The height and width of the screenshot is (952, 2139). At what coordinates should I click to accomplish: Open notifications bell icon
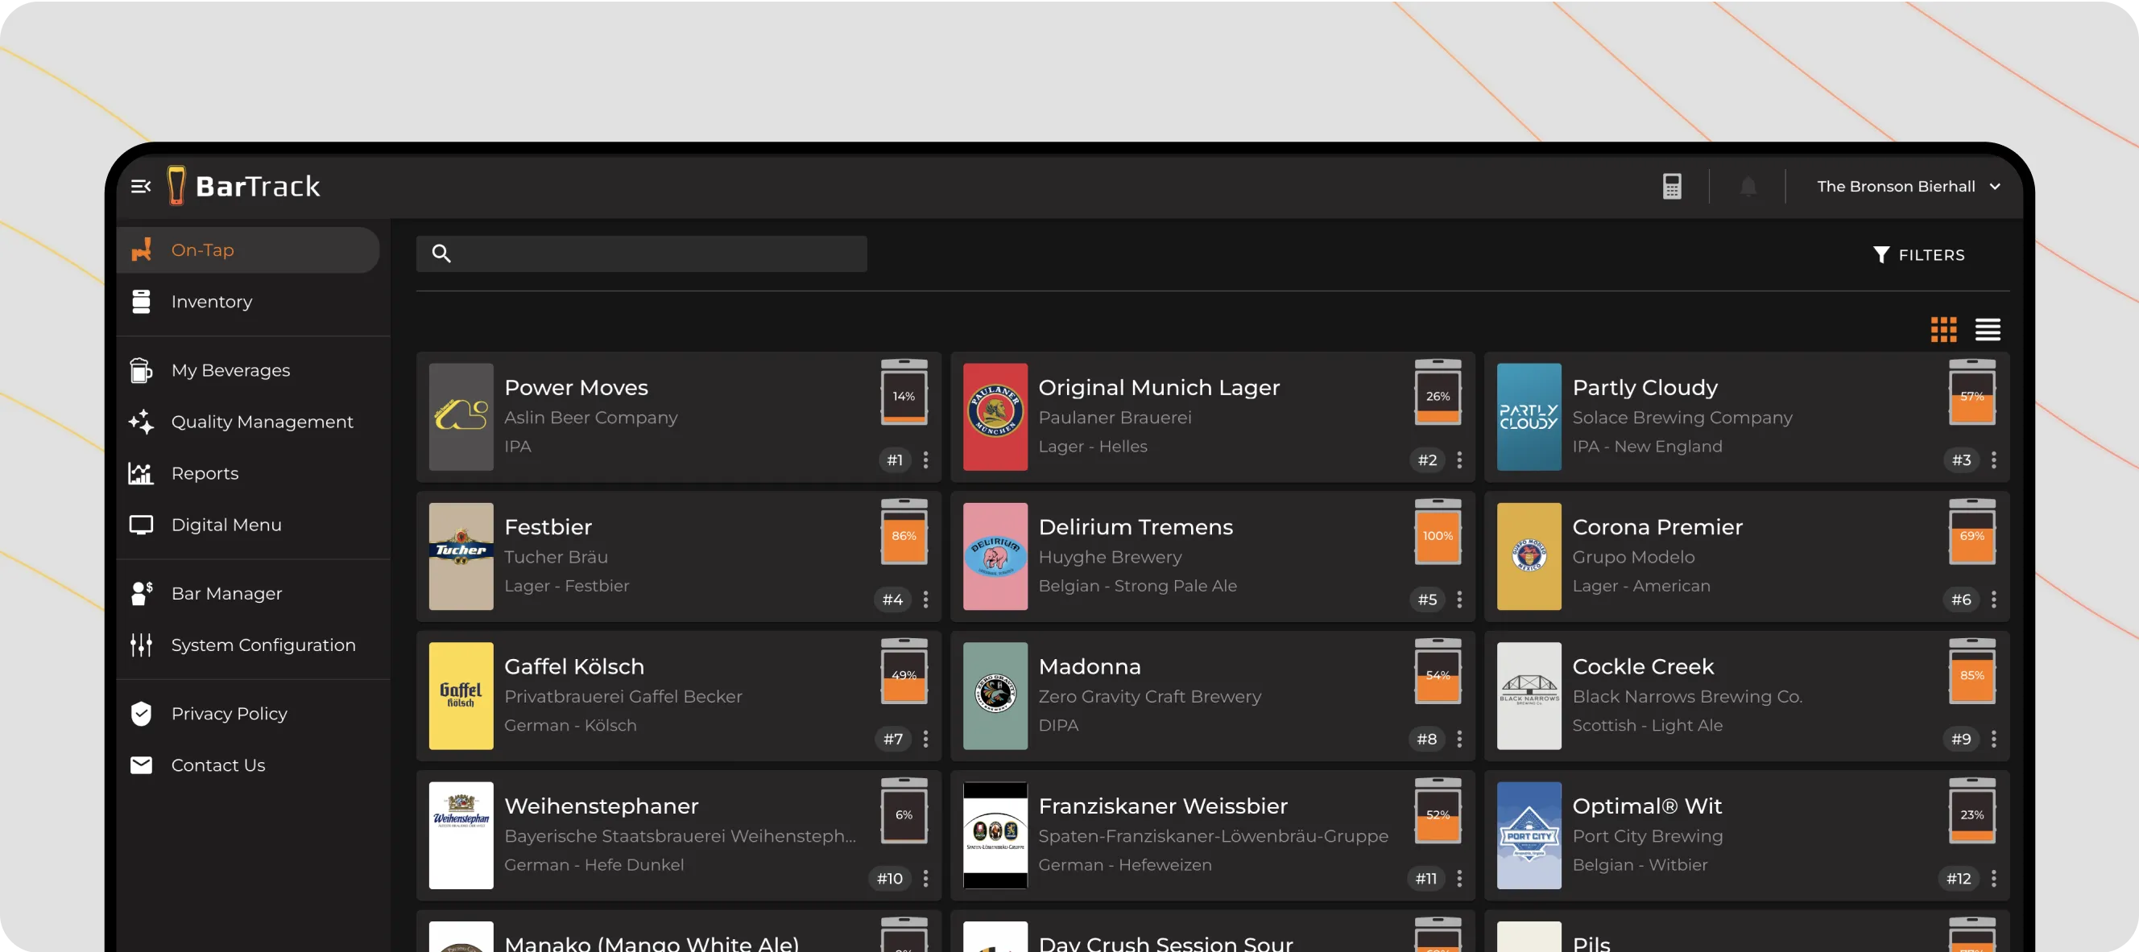[1748, 187]
